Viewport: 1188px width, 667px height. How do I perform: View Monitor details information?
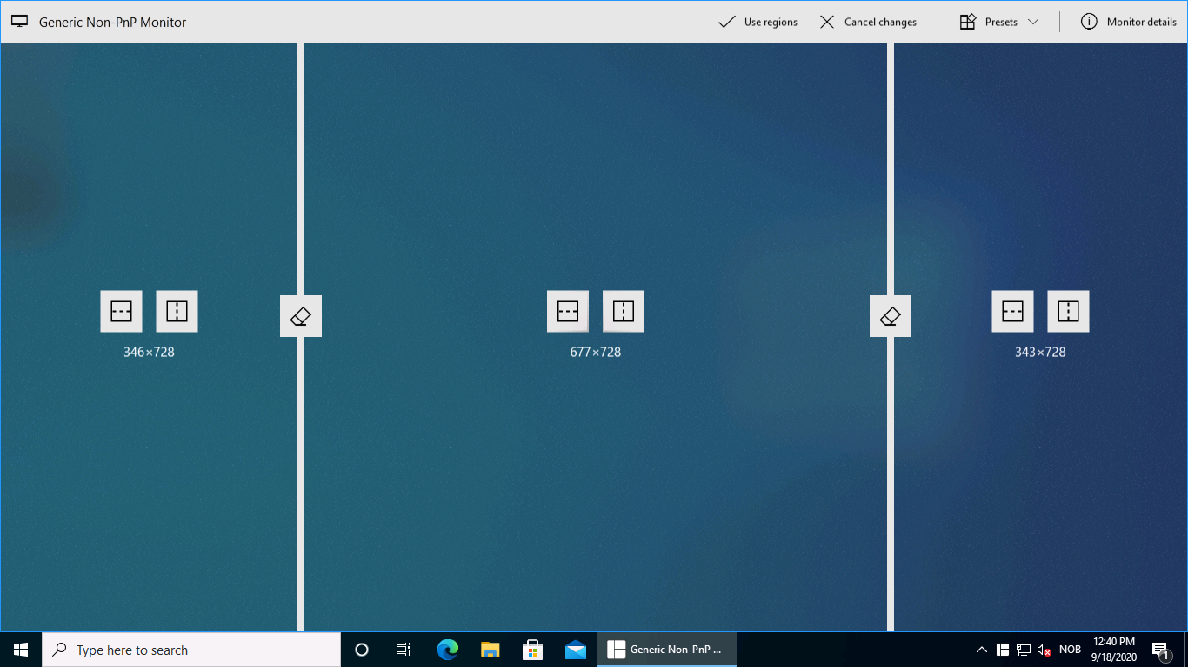(1128, 21)
